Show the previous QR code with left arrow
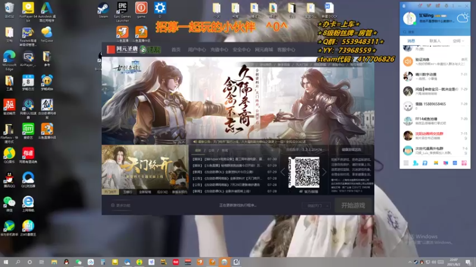This screenshot has height=267, width=476. (x=283, y=172)
